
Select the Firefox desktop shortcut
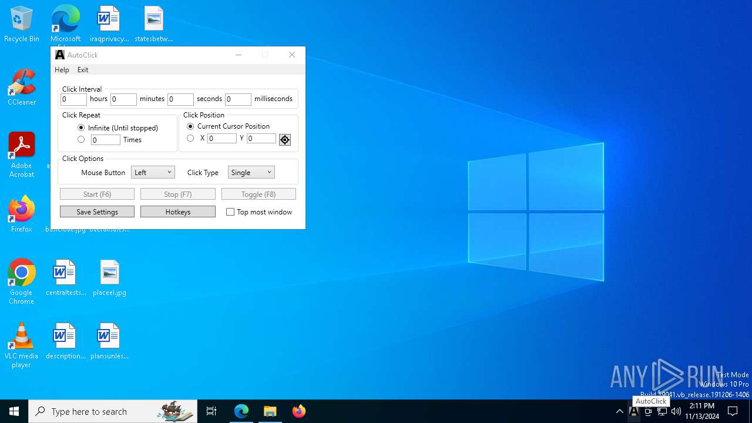22,214
